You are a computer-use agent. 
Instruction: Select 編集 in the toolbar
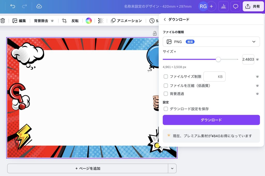click(x=19, y=21)
